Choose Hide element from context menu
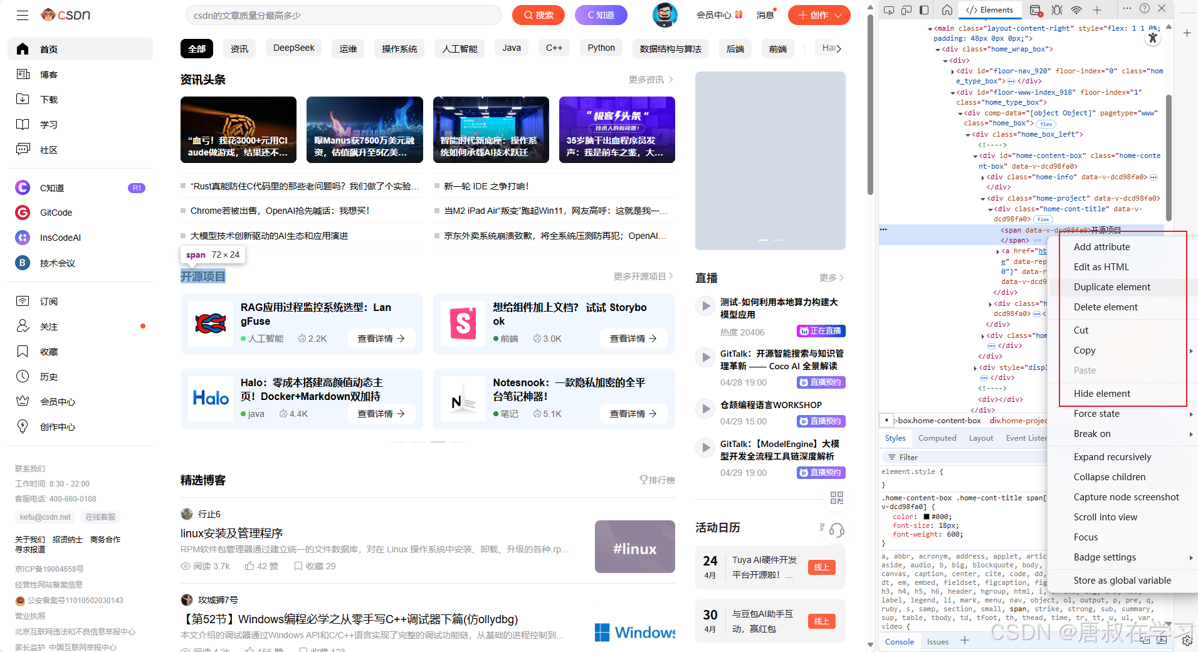The image size is (1198, 652). pyautogui.click(x=1124, y=394)
